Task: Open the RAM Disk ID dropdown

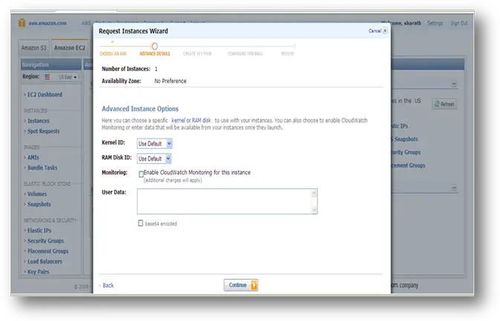Action: point(154,159)
